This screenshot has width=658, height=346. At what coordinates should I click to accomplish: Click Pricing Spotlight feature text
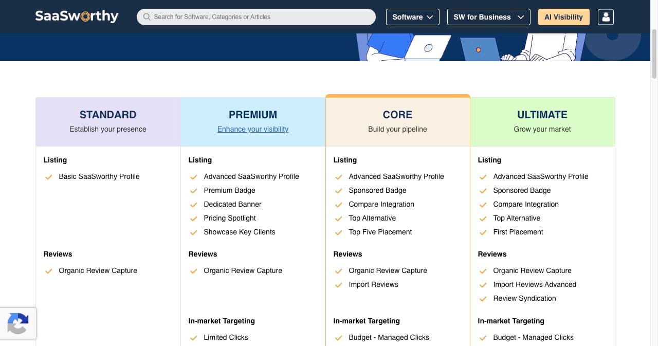pos(230,218)
